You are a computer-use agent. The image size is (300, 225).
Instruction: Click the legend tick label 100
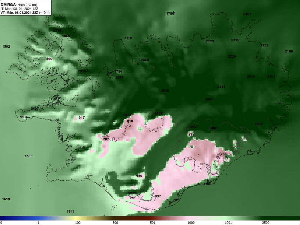[x=78, y=223]
